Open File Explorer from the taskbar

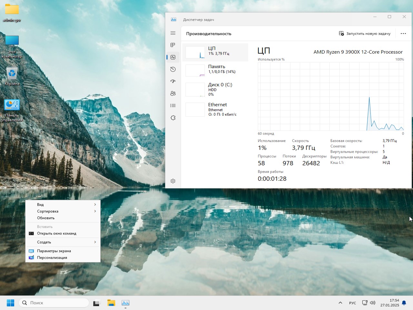[x=111, y=303]
